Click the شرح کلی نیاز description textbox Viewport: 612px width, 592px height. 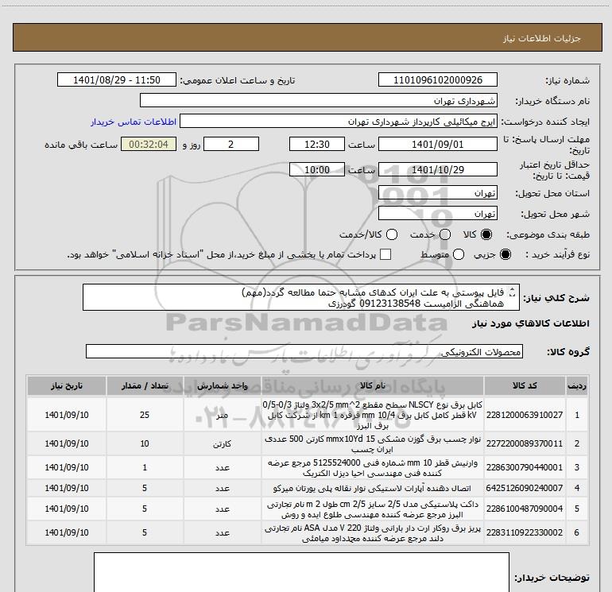tap(301, 298)
